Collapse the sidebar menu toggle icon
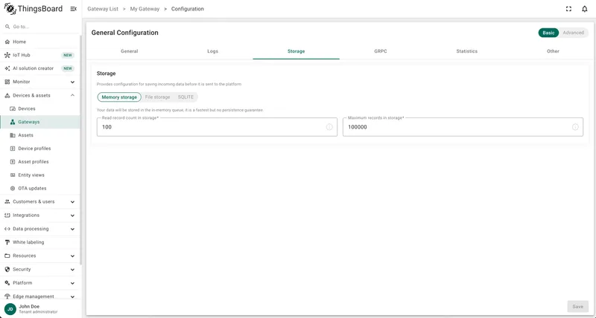The height and width of the screenshot is (318, 596). pos(73,9)
